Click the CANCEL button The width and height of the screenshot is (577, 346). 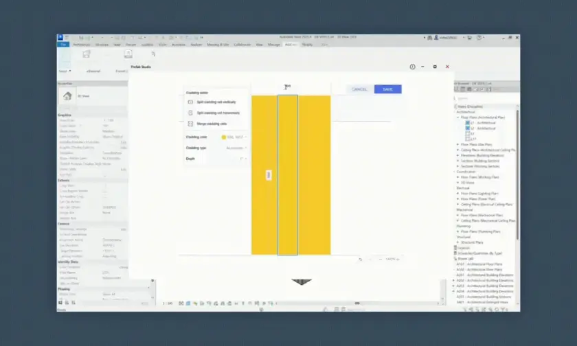359,89
